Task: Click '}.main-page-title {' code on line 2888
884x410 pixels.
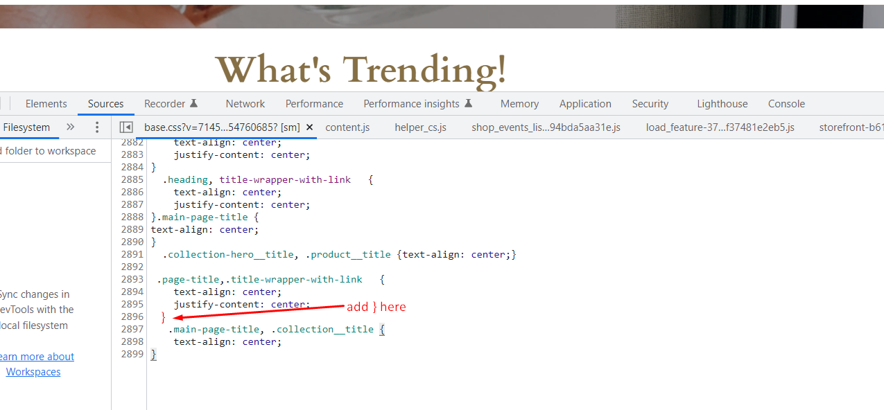Action: [x=205, y=217]
